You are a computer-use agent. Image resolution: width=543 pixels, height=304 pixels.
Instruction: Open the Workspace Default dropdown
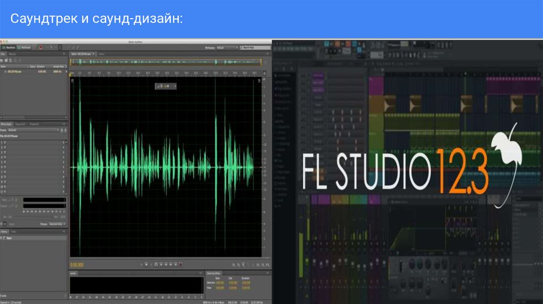pyautogui.click(x=226, y=48)
